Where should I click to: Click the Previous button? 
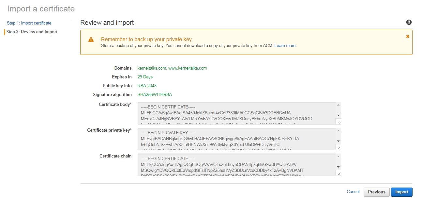point(377,192)
